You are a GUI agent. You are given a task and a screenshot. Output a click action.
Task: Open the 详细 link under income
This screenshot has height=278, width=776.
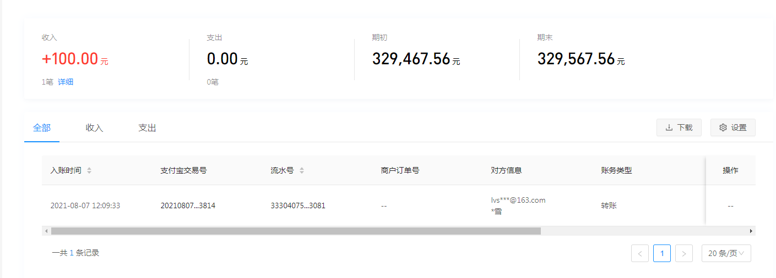[x=66, y=82]
